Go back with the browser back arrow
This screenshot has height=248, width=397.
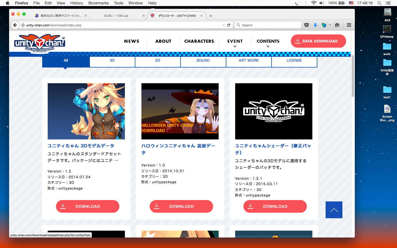pos(15,25)
